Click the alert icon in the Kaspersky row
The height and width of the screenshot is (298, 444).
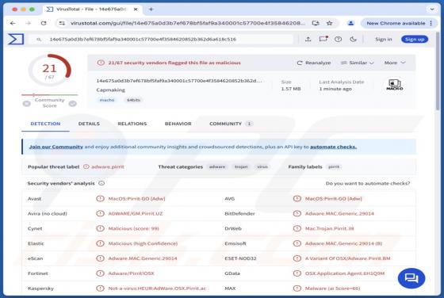[x=100, y=288]
